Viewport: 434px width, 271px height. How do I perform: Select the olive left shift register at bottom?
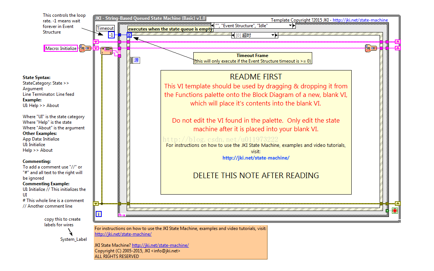pyautogui.click(x=96, y=204)
